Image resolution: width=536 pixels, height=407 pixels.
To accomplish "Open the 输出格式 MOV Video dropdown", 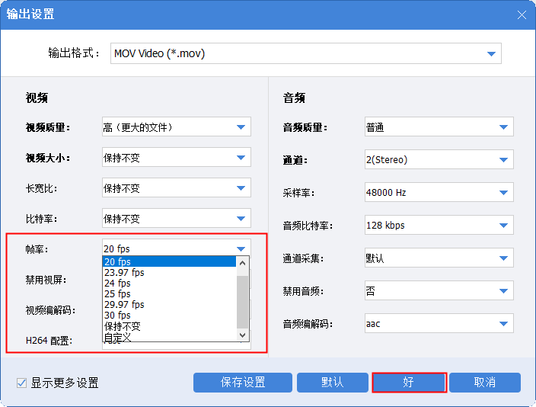I will coord(305,53).
